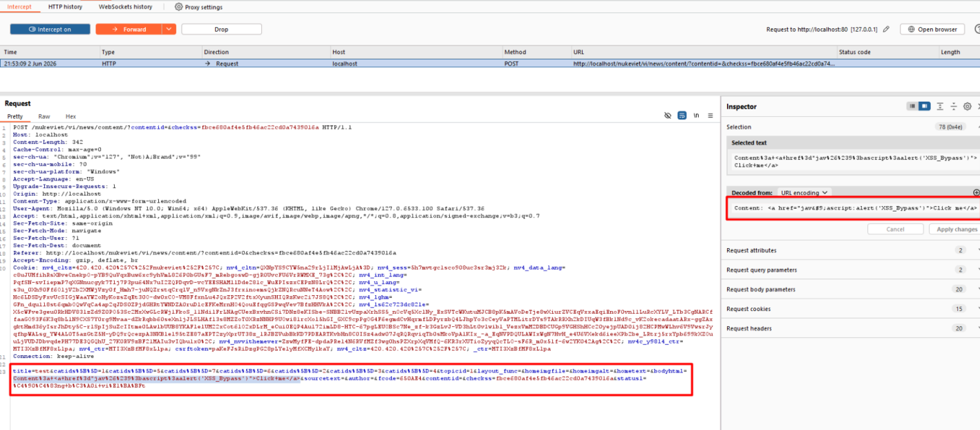Open Proxy settings

pyautogui.click(x=198, y=7)
